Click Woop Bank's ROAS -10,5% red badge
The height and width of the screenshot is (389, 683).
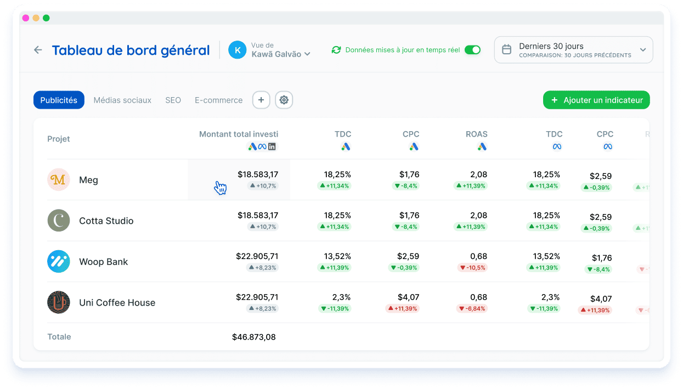472,268
